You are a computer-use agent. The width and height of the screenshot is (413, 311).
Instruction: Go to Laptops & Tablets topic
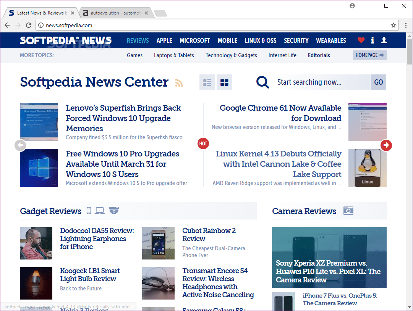[174, 55]
